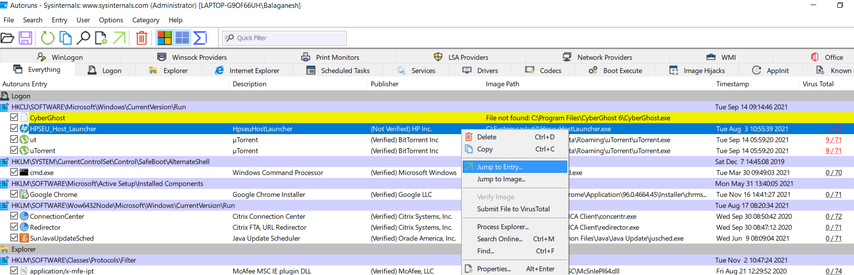The image size is (854, 275).
Task: Switch to the Drivers tab
Action: 480,70
